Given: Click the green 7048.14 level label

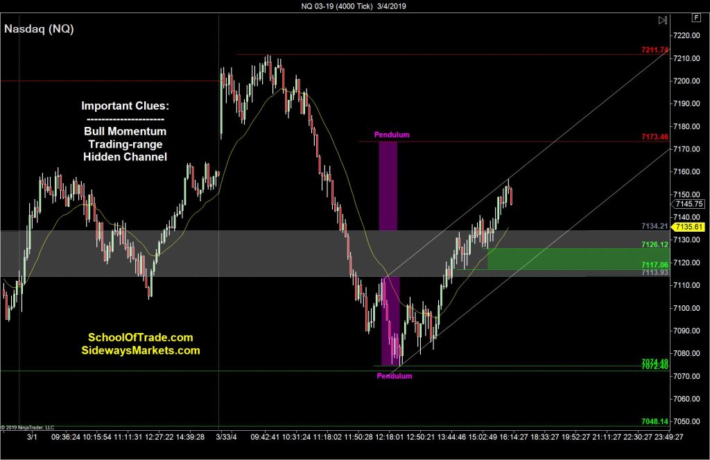Looking at the screenshot, I should pyautogui.click(x=655, y=421).
